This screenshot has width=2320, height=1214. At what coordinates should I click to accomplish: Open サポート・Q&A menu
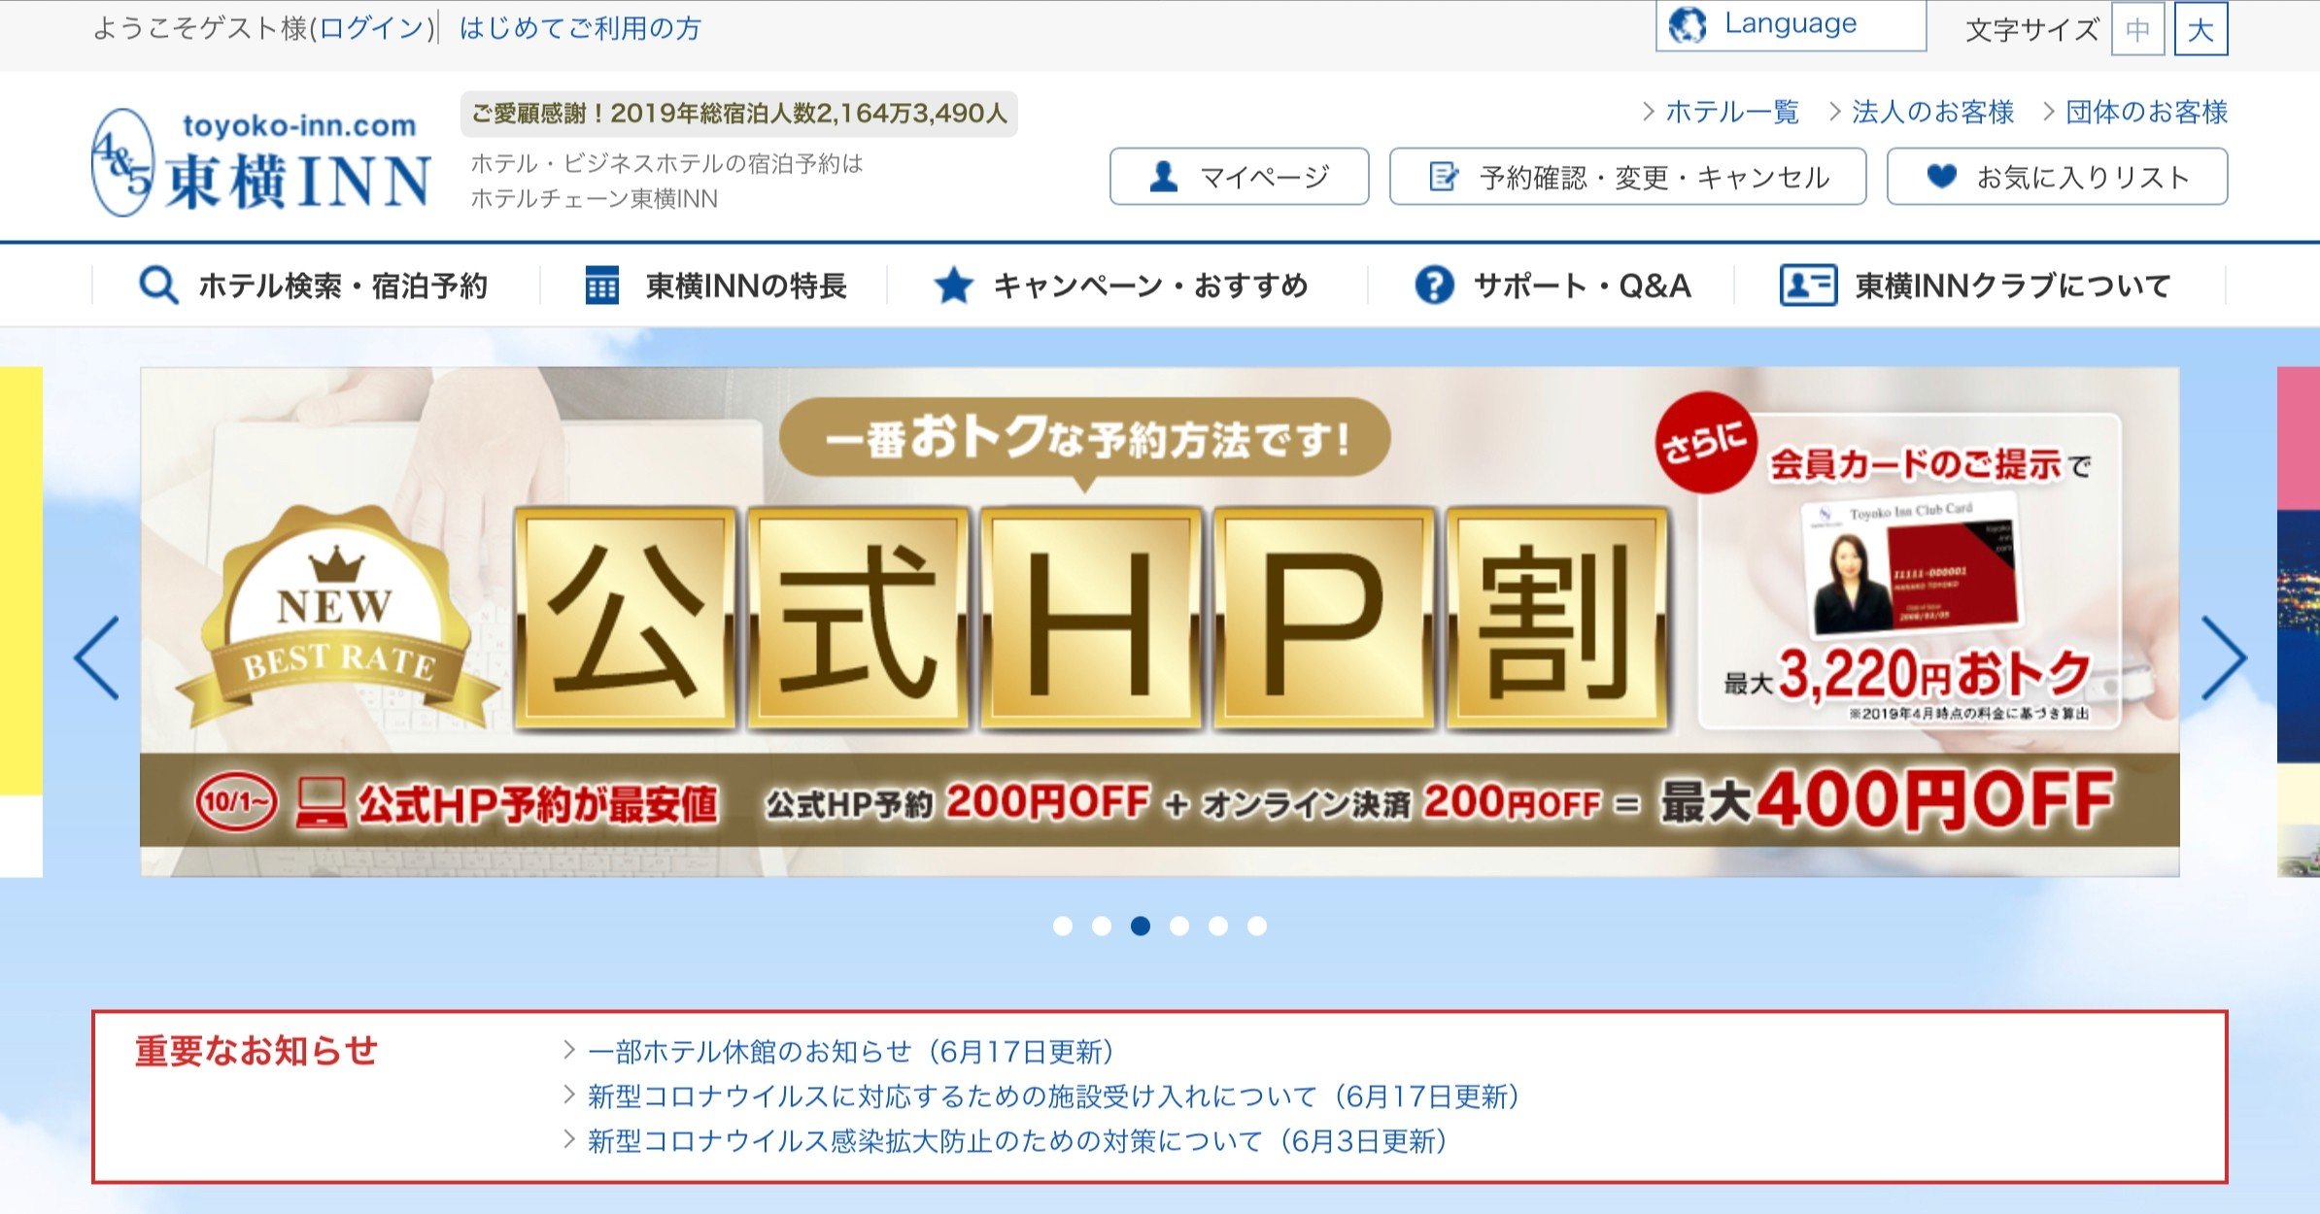(1552, 286)
